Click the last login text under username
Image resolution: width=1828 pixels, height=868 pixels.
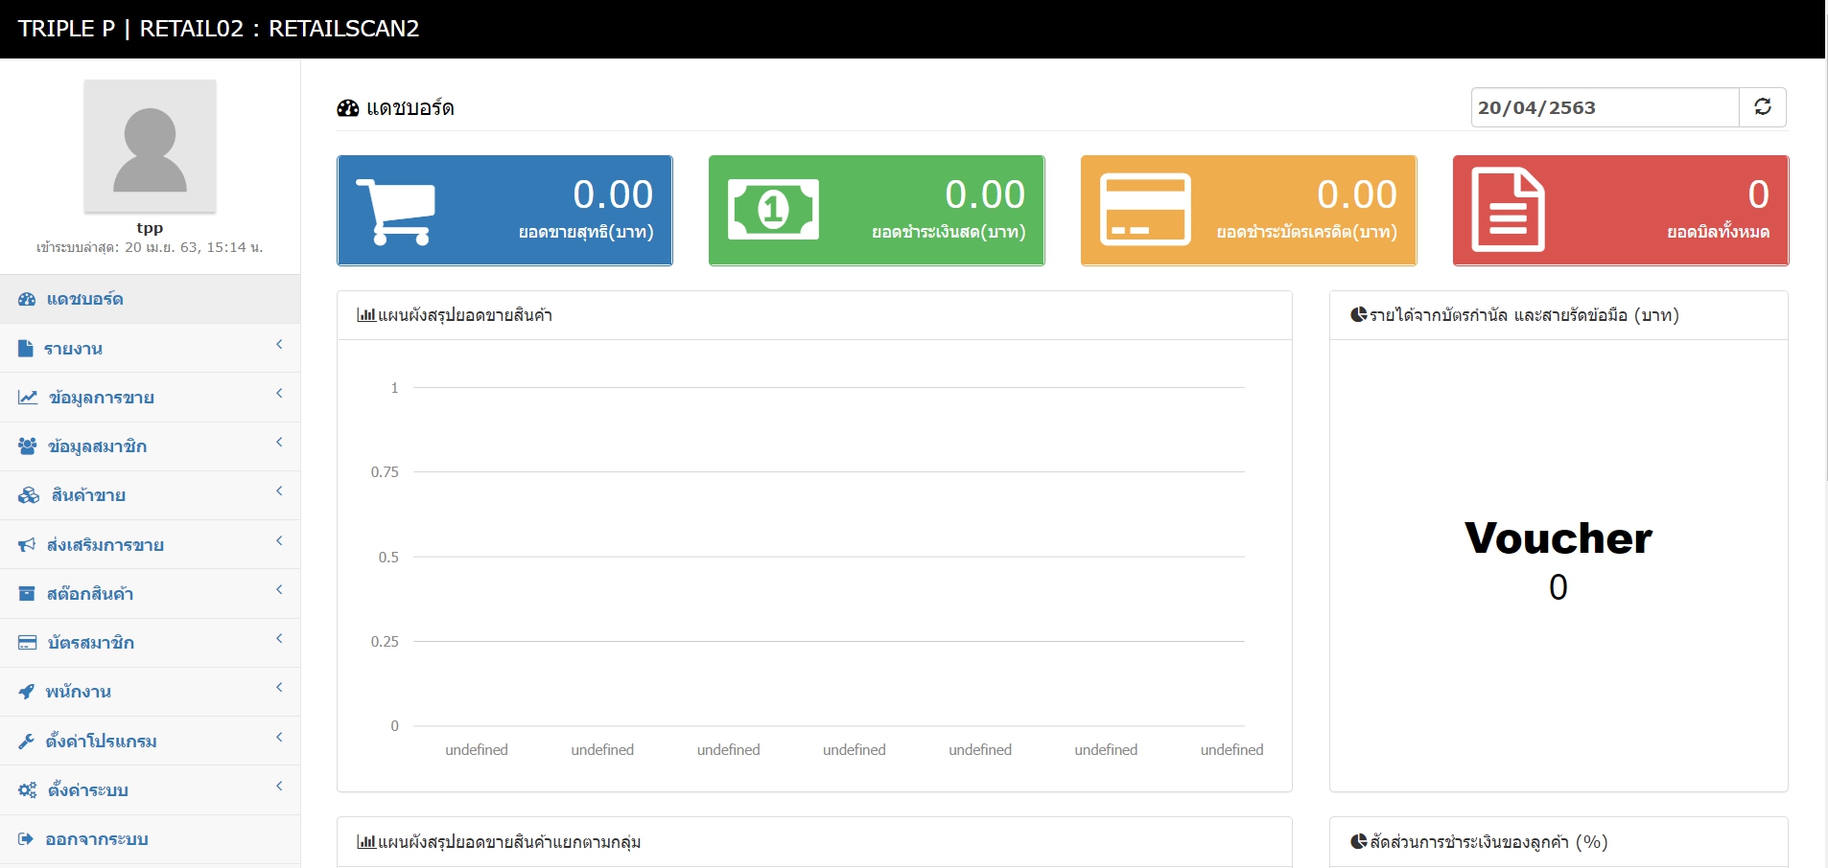[x=150, y=247]
